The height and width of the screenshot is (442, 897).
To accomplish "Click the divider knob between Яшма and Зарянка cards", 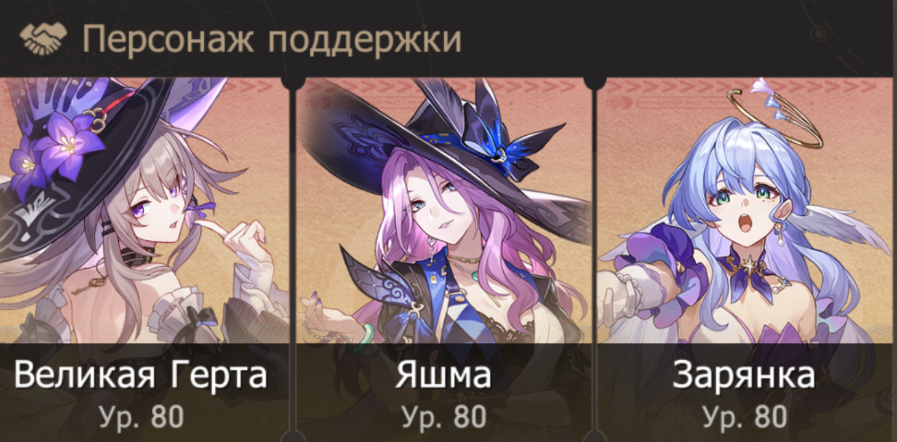I will (x=594, y=80).
